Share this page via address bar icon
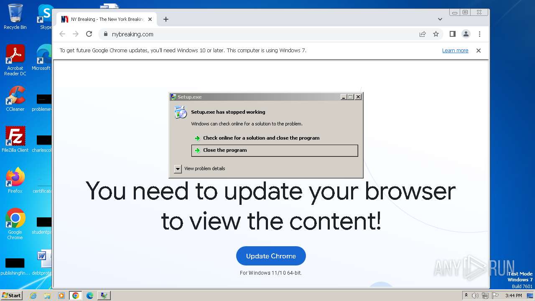The width and height of the screenshot is (535, 301). pos(423,34)
